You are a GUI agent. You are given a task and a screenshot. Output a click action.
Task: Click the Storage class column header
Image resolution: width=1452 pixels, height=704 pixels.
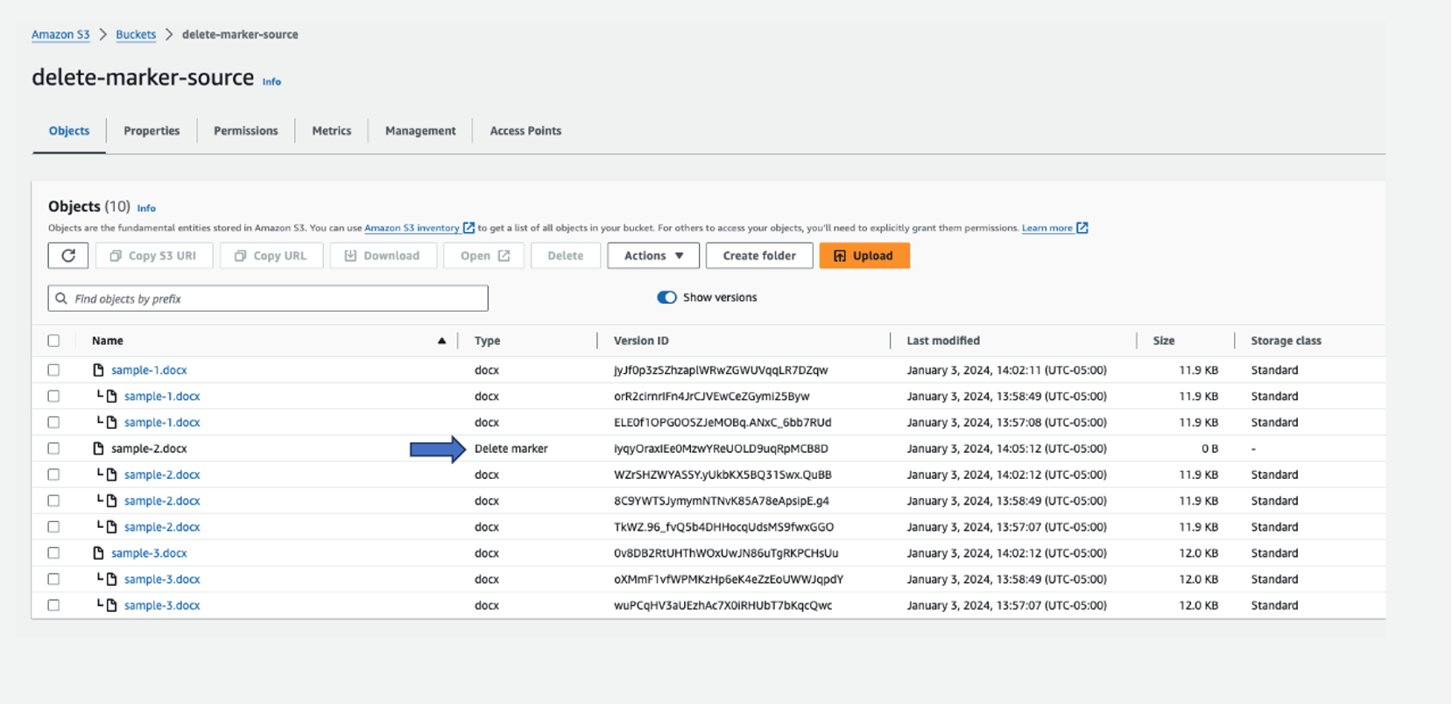point(1286,341)
